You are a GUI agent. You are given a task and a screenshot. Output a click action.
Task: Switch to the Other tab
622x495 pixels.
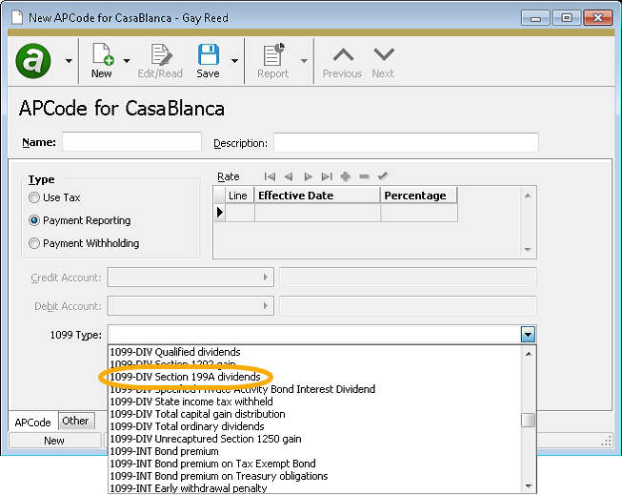click(x=75, y=421)
